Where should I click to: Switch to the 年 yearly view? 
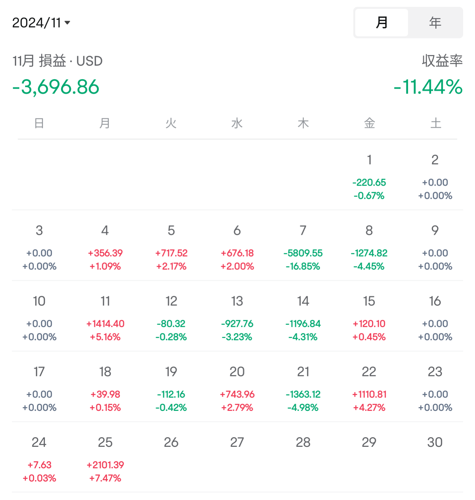click(435, 22)
